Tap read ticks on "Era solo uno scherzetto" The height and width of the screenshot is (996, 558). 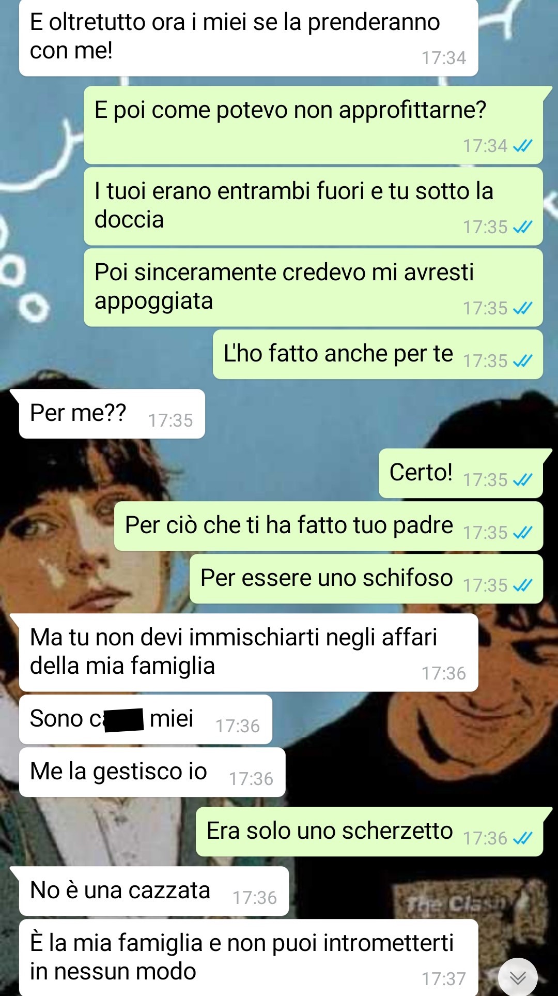(x=522, y=838)
